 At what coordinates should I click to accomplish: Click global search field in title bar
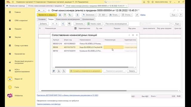pyautogui.click(x=123, y=2)
